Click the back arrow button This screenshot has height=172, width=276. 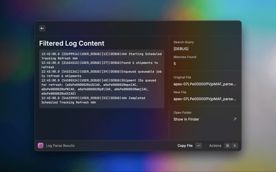point(42,28)
